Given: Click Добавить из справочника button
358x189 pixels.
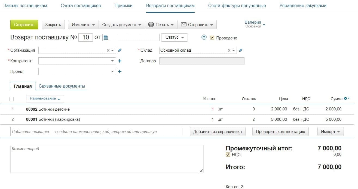Looking at the screenshot, I should (218, 132).
